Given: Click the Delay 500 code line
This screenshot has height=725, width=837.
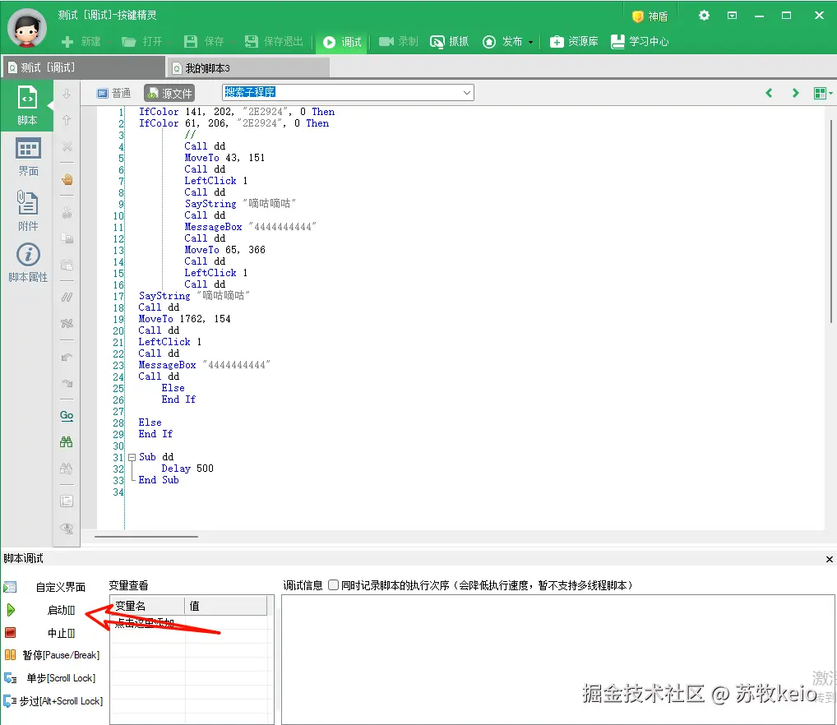Looking at the screenshot, I should click(187, 469).
